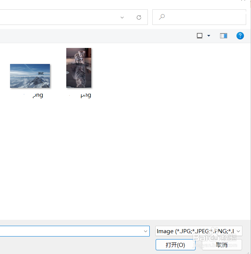The image size is (251, 254).
Task: Toggle the preview pane
Action: click(223, 36)
